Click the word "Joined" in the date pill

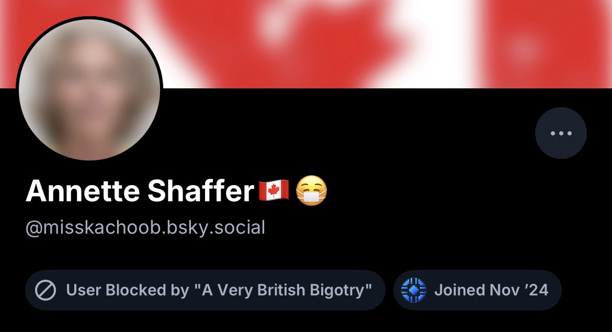tap(459, 290)
